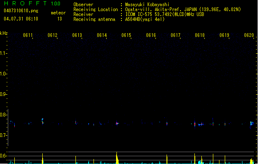Click the bright meteor echo just before 0615
Image resolution: width=258 pixels, height=164 pixels.
[x=117, y=123]
